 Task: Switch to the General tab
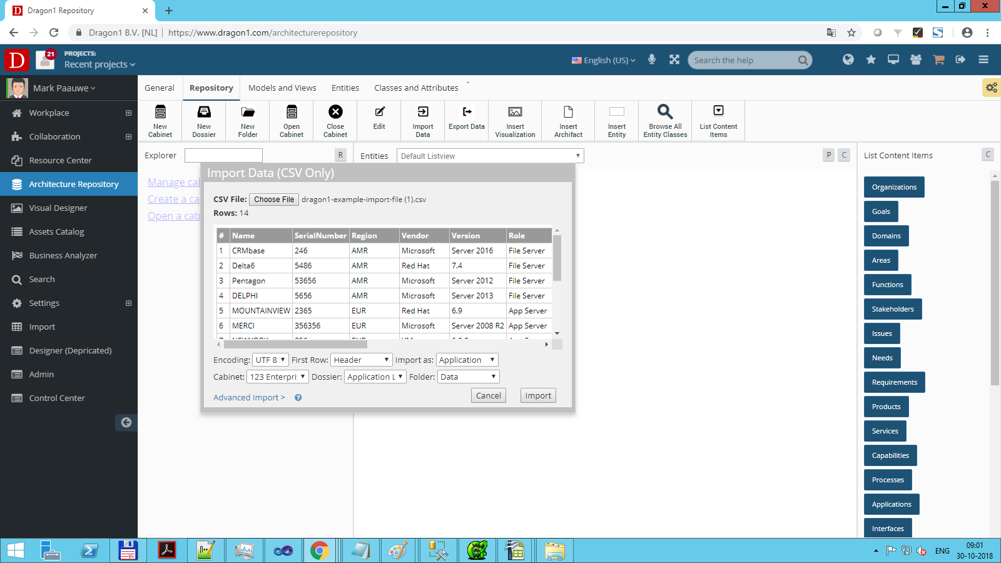pyautogui.click(x=160, y=88)
